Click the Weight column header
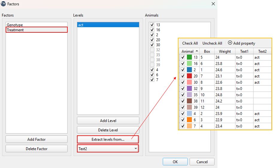The width and height of the screenshot is (274, 168). [225, 51]
